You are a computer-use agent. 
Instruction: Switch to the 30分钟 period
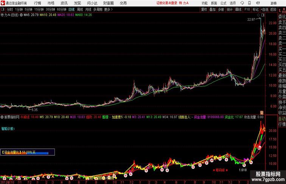pyautogui.click(x=50, y=9)
